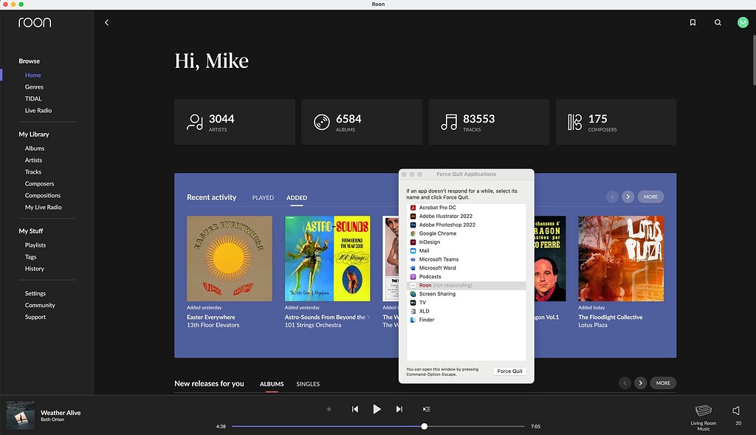This screenshot has height=435, width=756.
Task: Click the Roon logo in sidebar
Action: coord(35,22)
